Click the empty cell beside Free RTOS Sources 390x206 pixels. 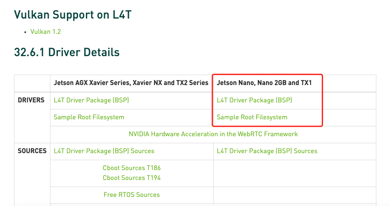pos(295,195)
